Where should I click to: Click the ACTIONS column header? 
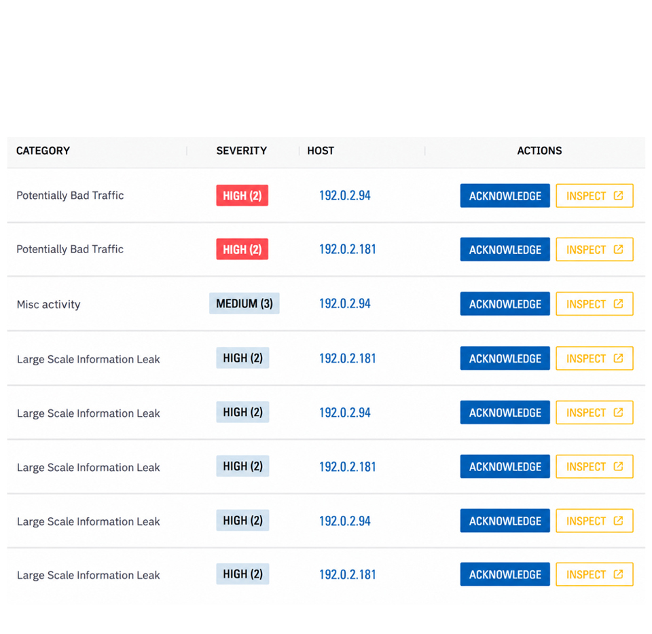pyautogui.click(x=539, y=151)
